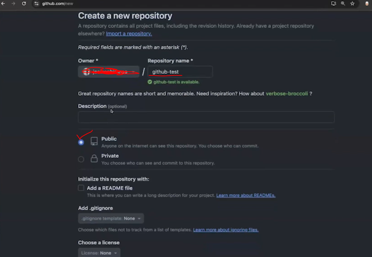Open the Owner dropdown
Viewport: 372px width, 257px height.
[109, 72]
